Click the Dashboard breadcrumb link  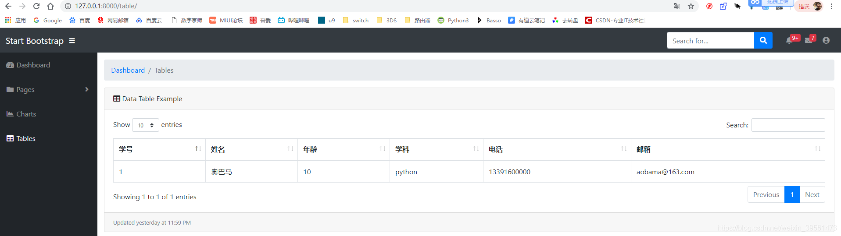point(128,70)
